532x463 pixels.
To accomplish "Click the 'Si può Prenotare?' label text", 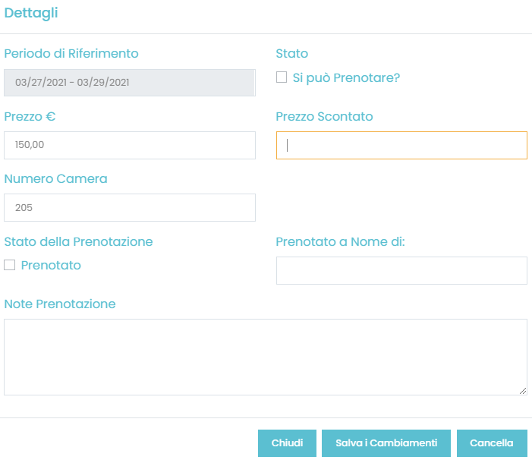I will click(x=345, y=77).
